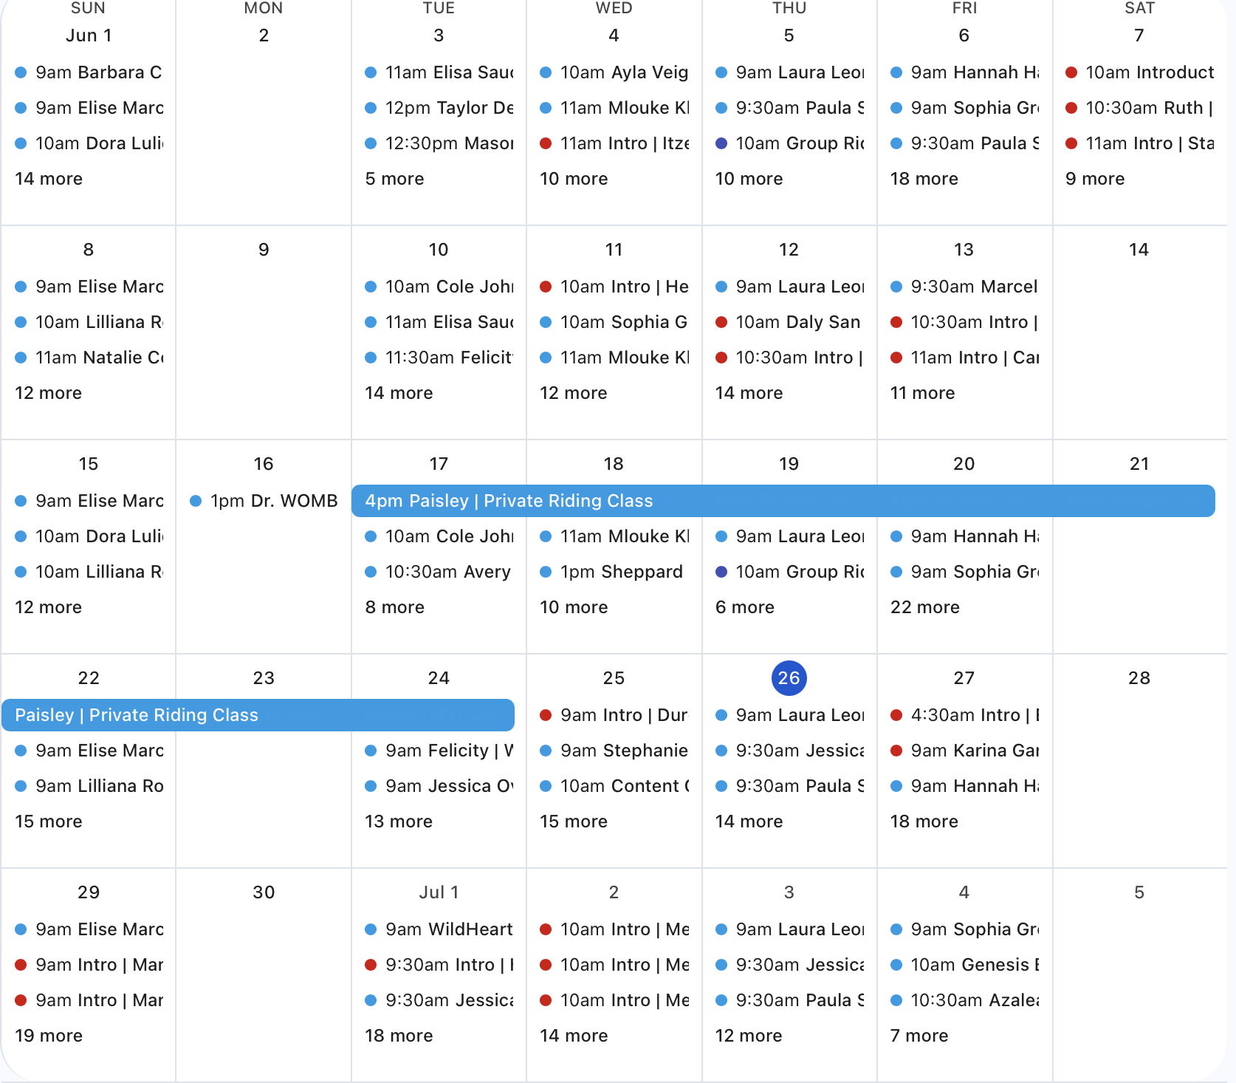
Task: Open the 9am WildHeart event on Jul 1
Action: [x=448, y=929]
